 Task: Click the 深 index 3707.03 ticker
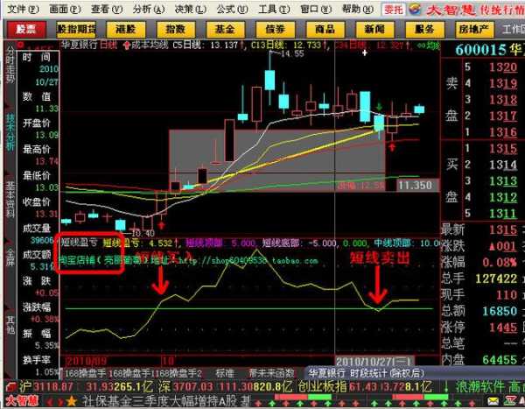(x=186, y=386)
